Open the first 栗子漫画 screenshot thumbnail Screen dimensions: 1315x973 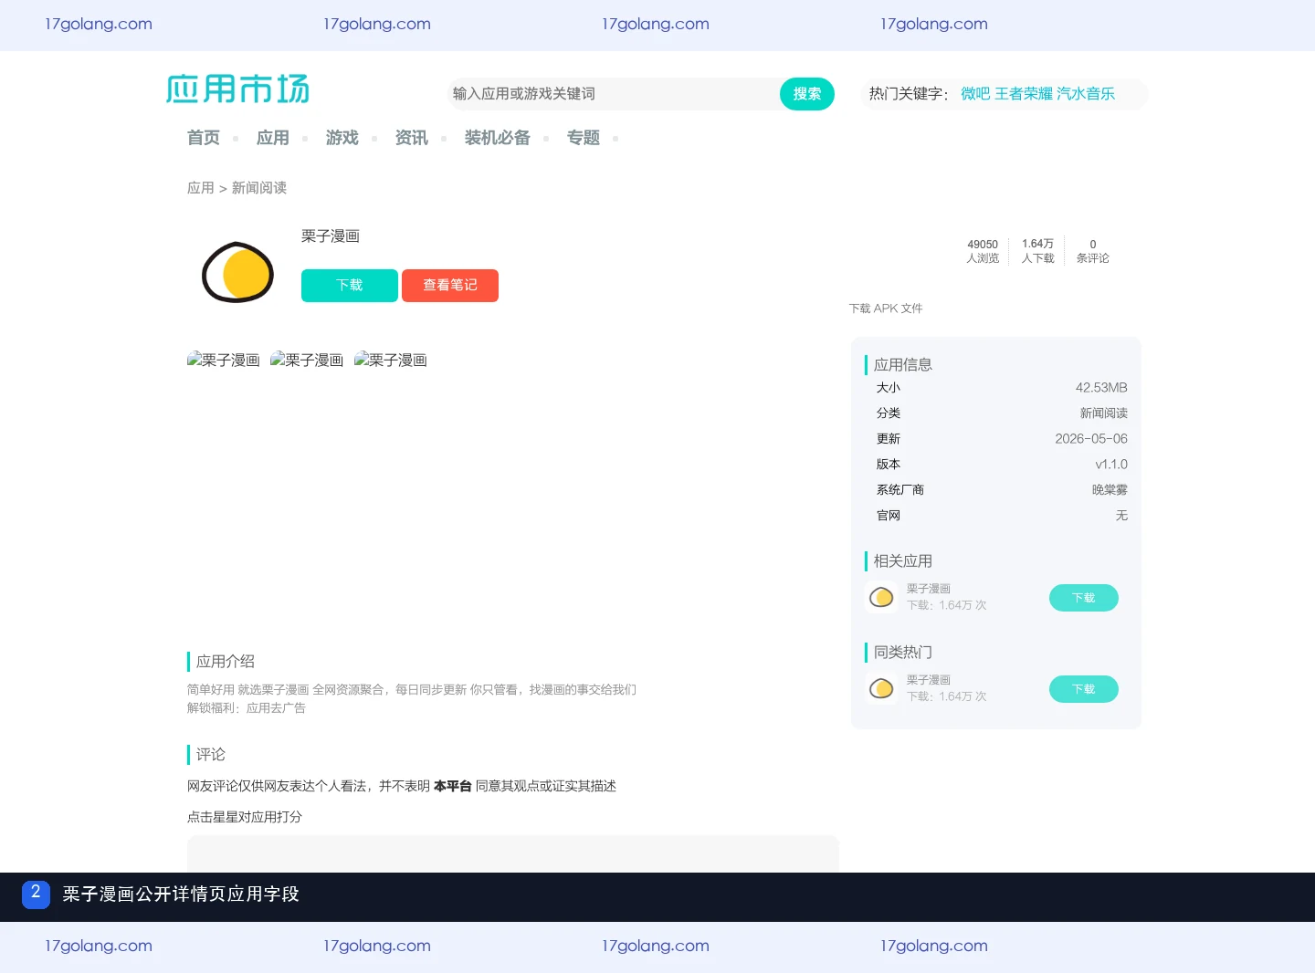pos(224,361)
